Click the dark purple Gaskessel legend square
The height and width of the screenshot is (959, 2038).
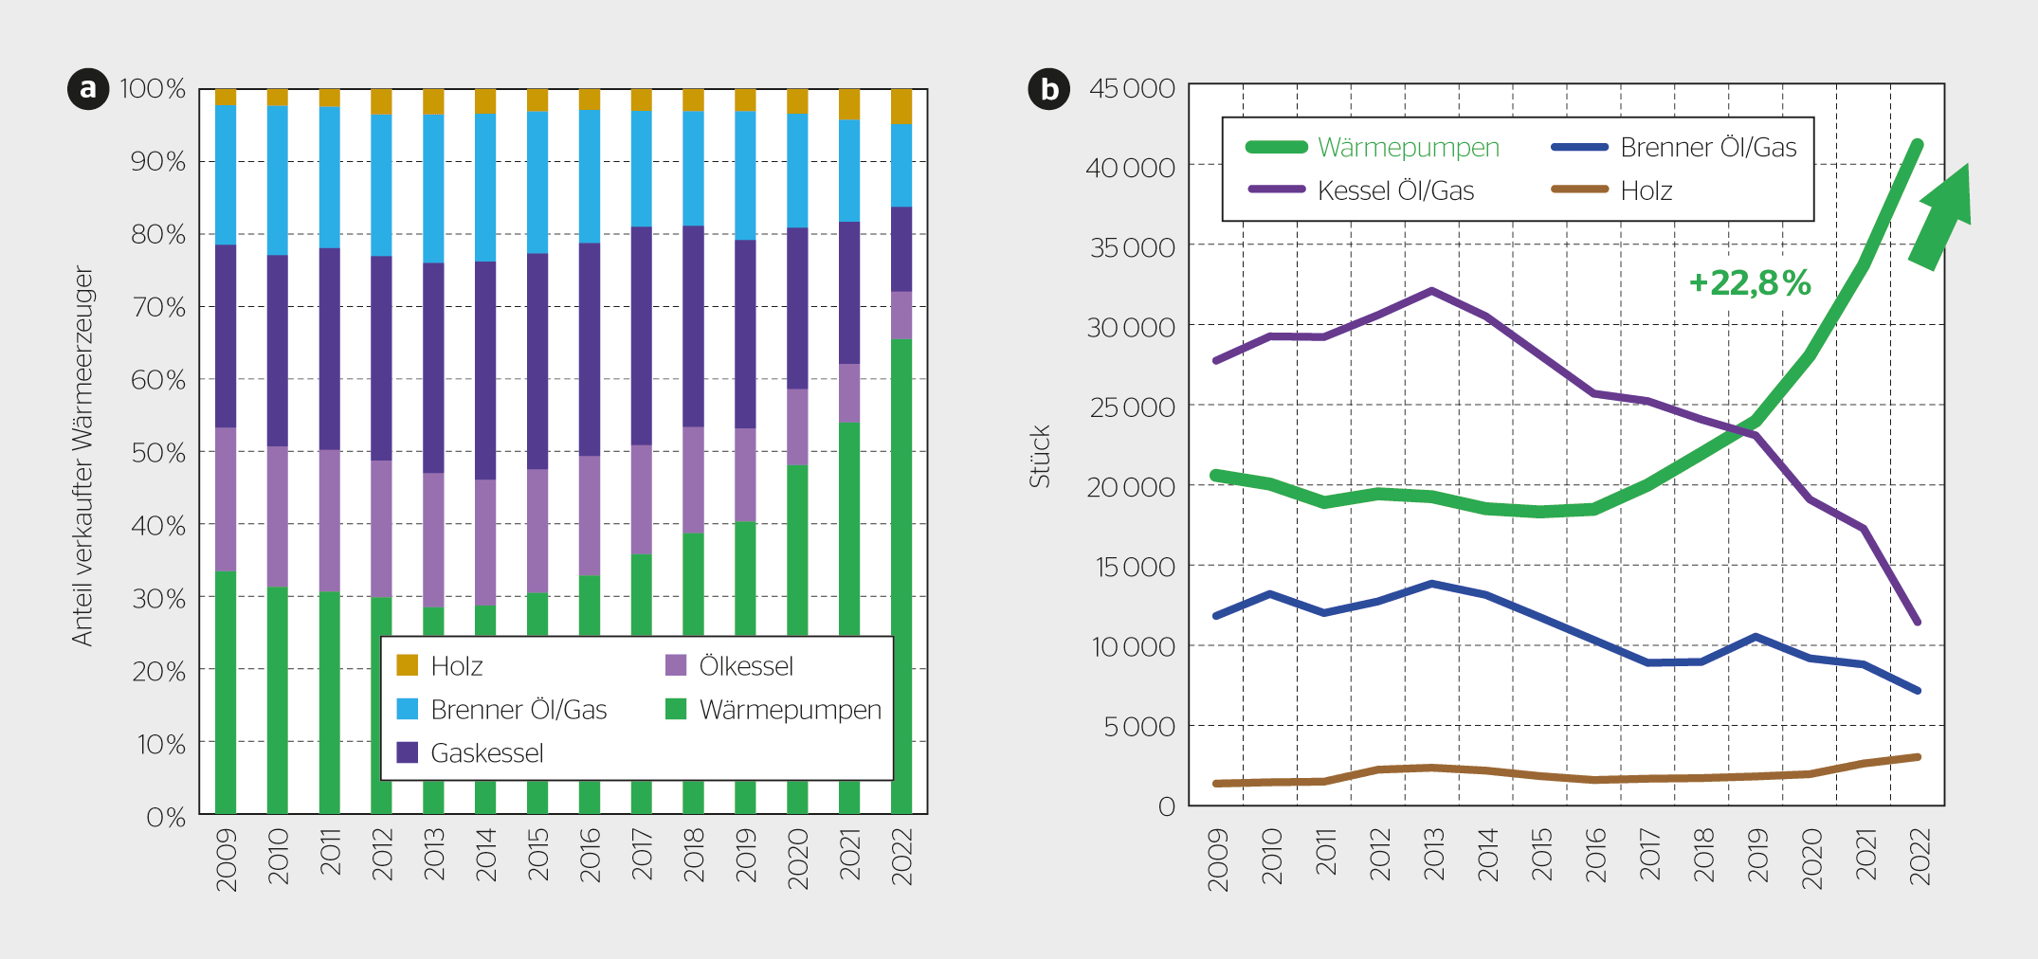(408, 752)
